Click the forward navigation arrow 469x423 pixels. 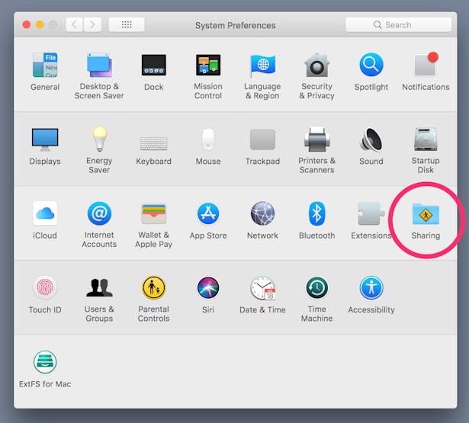(92, 24)
